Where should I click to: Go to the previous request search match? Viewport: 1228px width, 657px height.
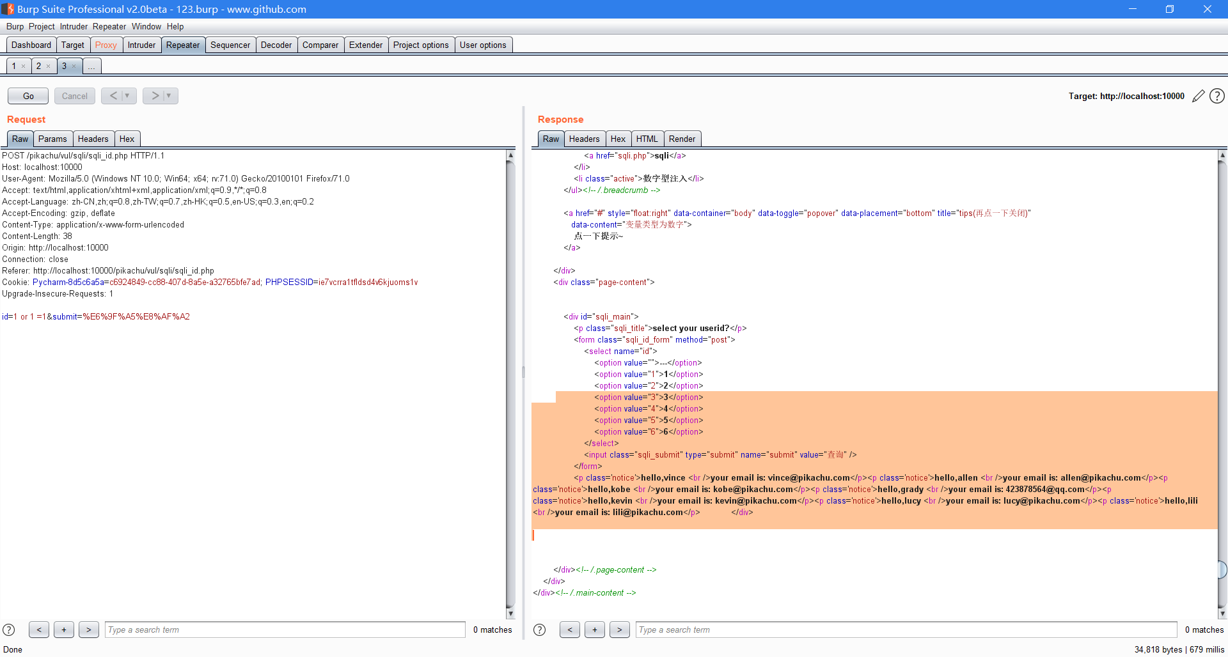pos(39,630)
